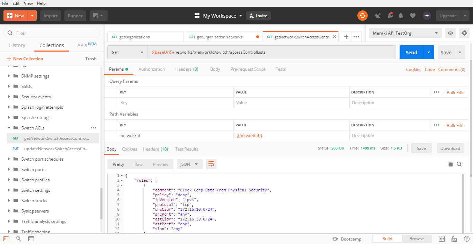The image size is (473, 244).
Task: Switch to the getOrganizations request tab
Action: 145,37
